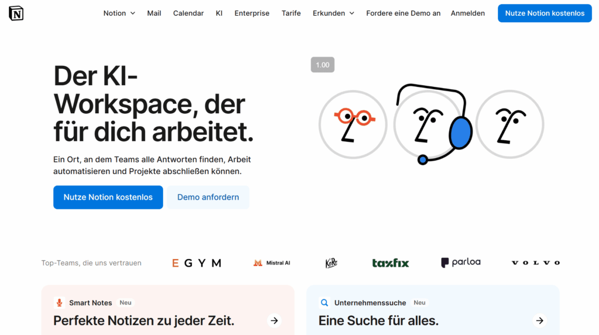Click the Notion logo icon
The image size is (599, 335).
click(16, 13)
